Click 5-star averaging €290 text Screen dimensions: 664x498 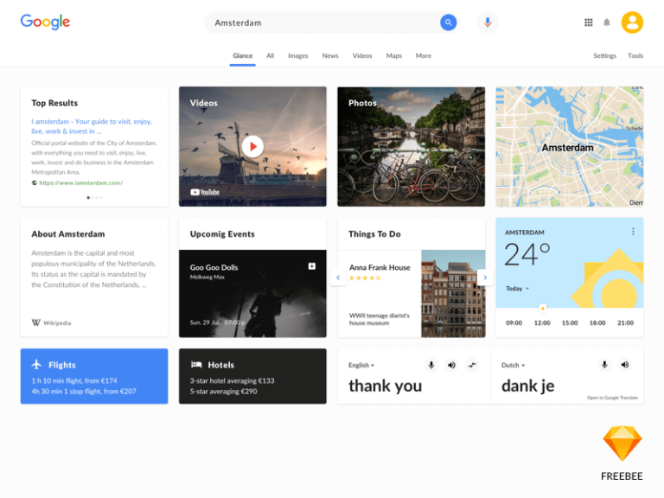[224, 392]
